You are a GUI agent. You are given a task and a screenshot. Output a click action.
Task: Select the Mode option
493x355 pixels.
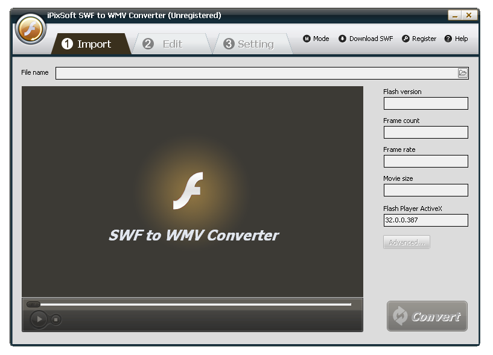coord(316,39)
